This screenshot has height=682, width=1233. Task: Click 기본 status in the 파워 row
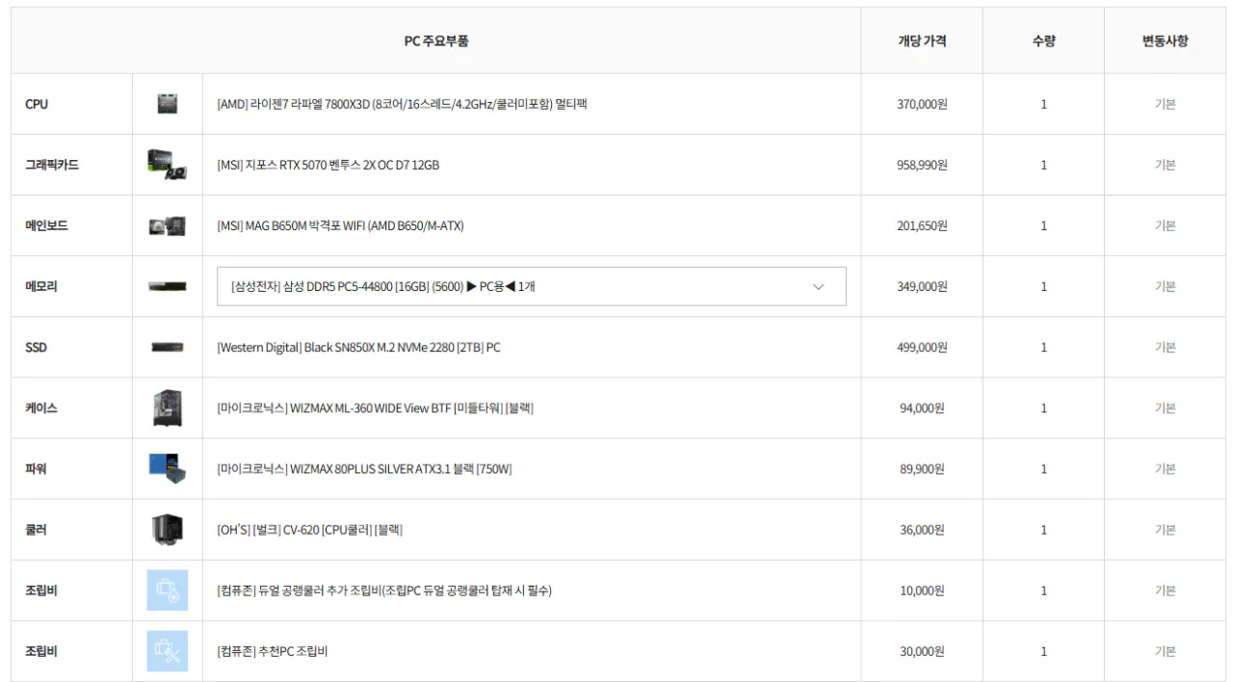pos(1165,469)
